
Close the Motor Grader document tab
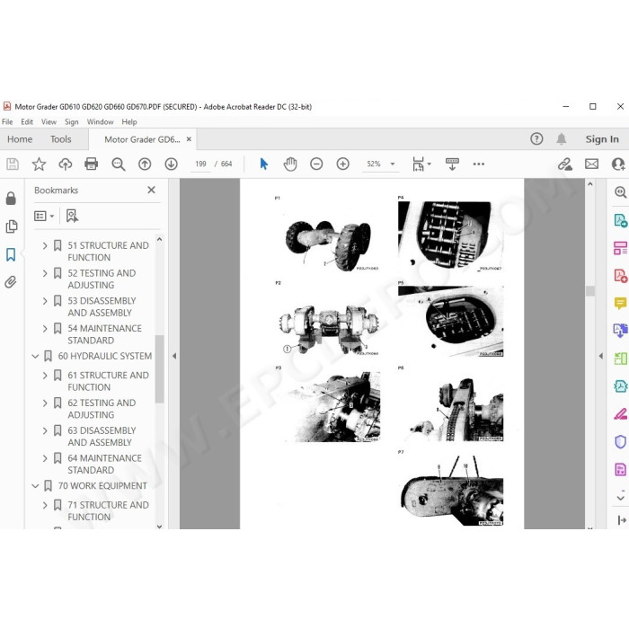189,139
